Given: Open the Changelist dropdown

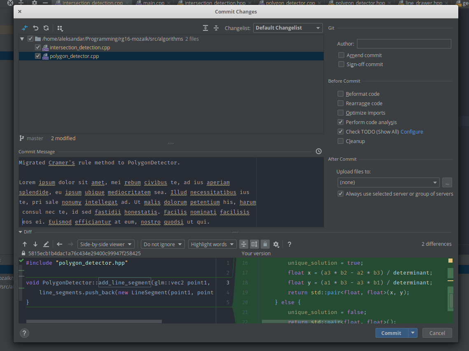Looking at the screenshot, I should 288,28.
